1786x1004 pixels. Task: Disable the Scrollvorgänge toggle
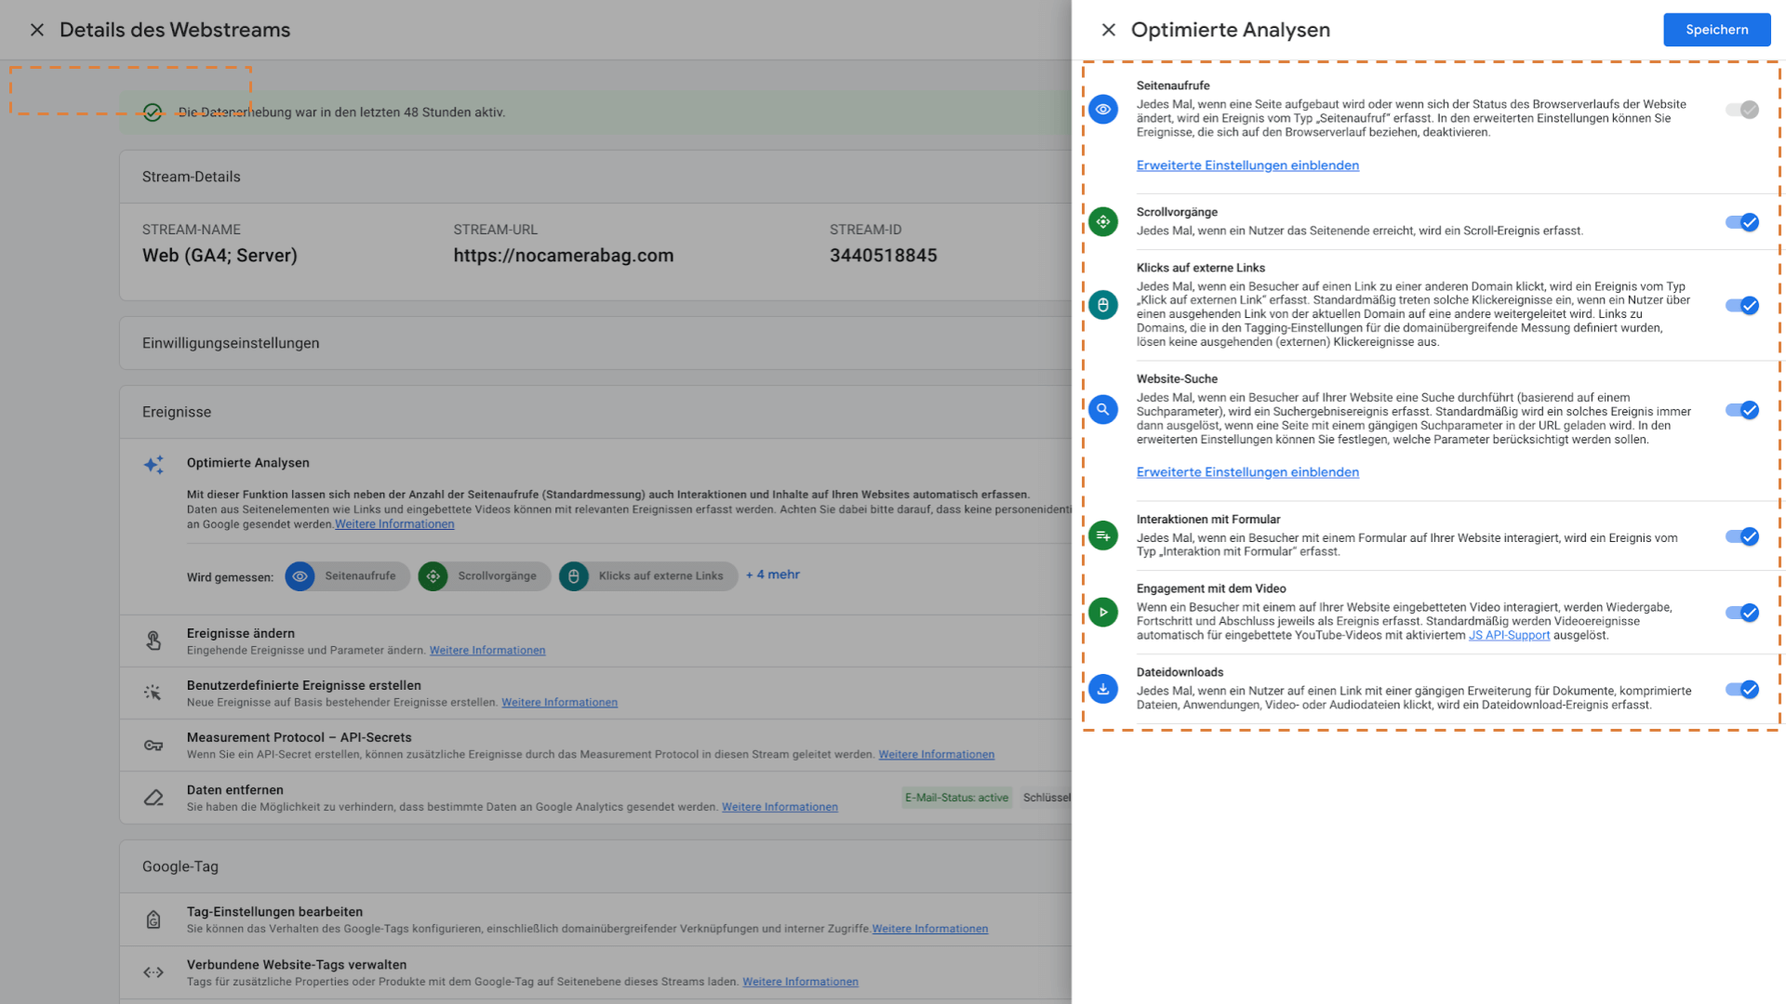tap(1741, 222)
